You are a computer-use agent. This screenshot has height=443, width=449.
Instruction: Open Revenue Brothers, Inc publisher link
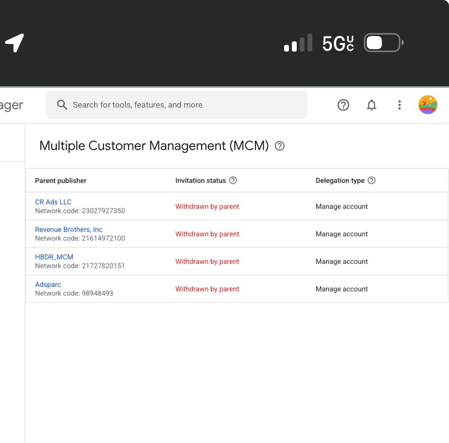69,229
